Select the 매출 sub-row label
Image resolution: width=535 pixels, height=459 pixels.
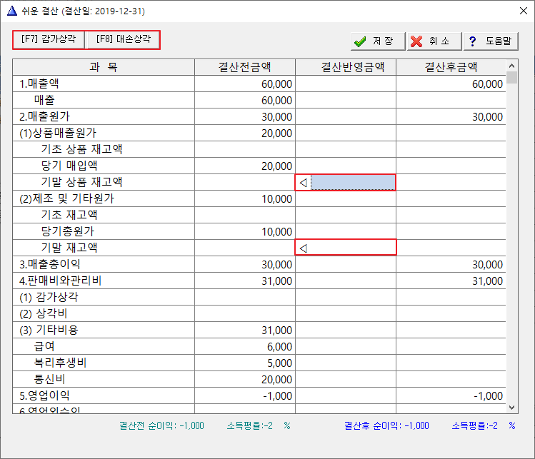(x=44, y=100)
